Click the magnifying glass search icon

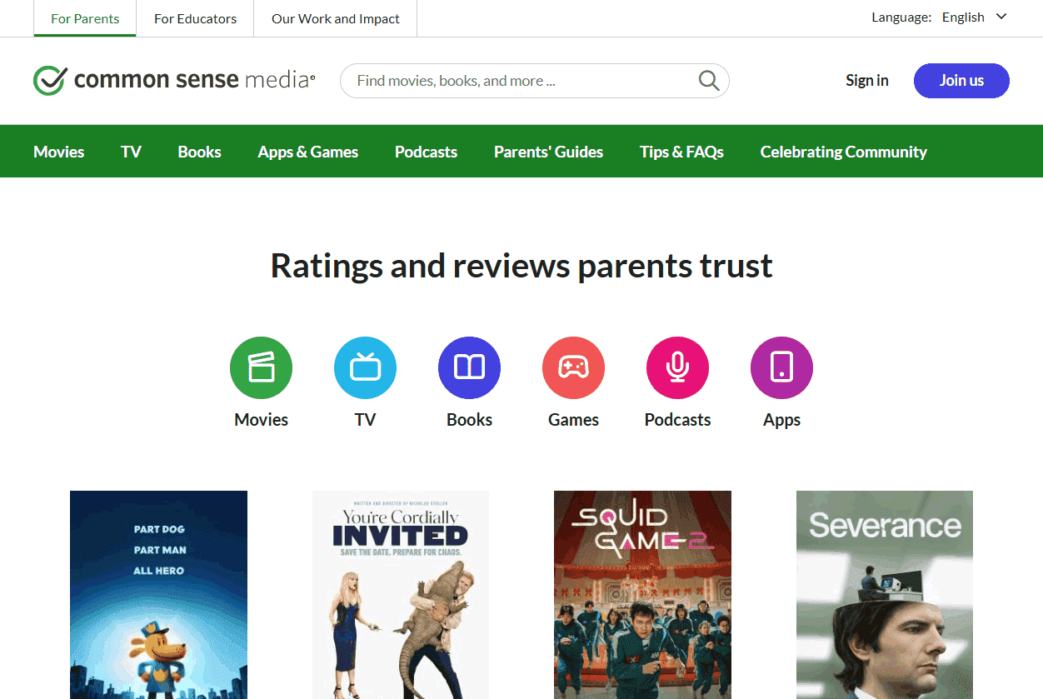(x=708, y=81)
